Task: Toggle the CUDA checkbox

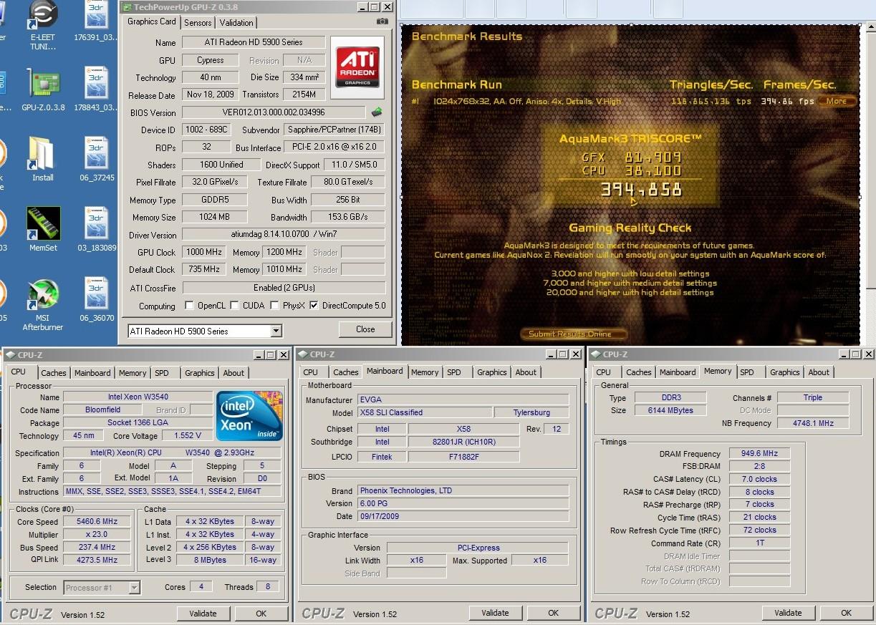Action: [235, 306]
